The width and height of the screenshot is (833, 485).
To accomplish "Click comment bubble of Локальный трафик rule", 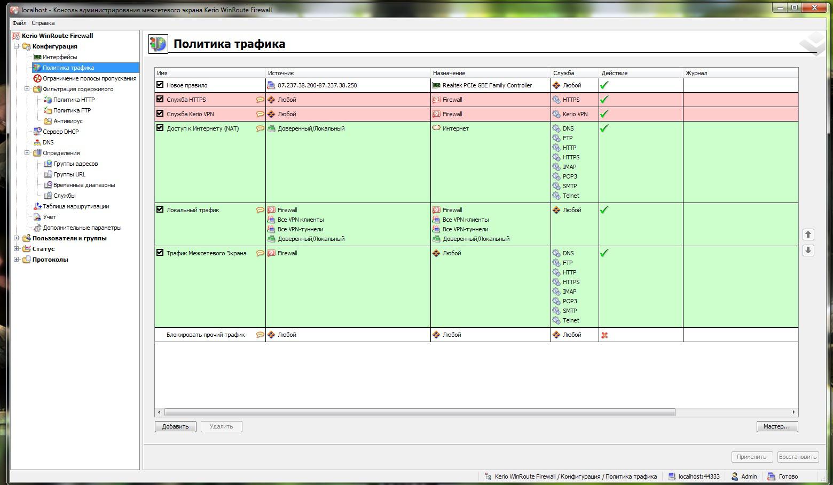I will pos(260,210).
